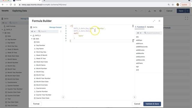This screenshot has width=192, height=108.
Task: Select the Date column in dialog tree
Action: pos(38,42)
